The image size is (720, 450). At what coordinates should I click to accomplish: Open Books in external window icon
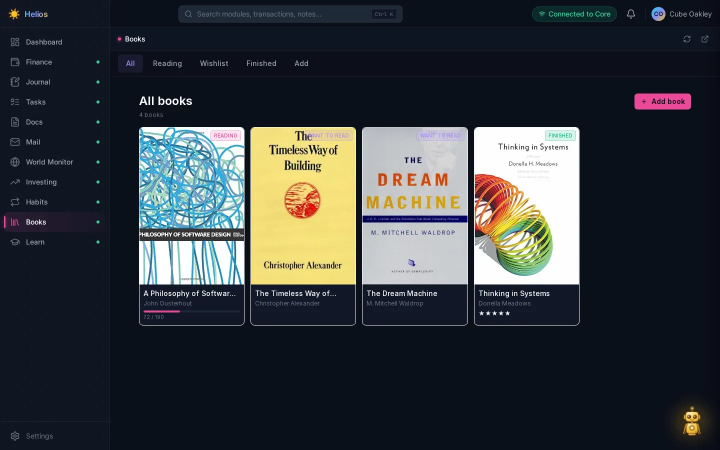[705, 39]
